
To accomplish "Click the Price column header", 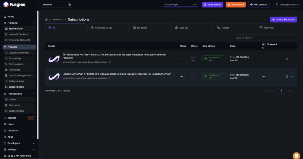I will [x=233, y=46].
